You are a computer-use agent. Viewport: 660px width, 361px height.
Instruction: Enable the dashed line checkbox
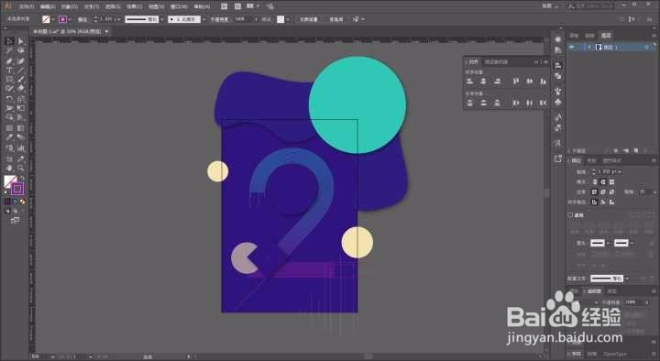tap(570, 215)
